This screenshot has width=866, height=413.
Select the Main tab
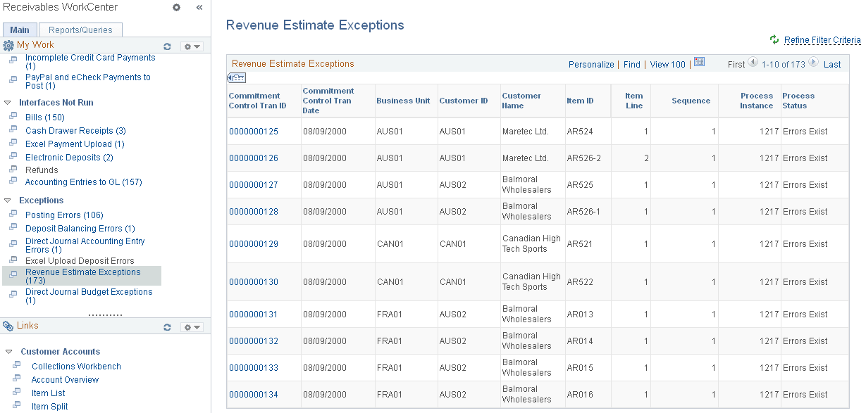click(20, 30)
